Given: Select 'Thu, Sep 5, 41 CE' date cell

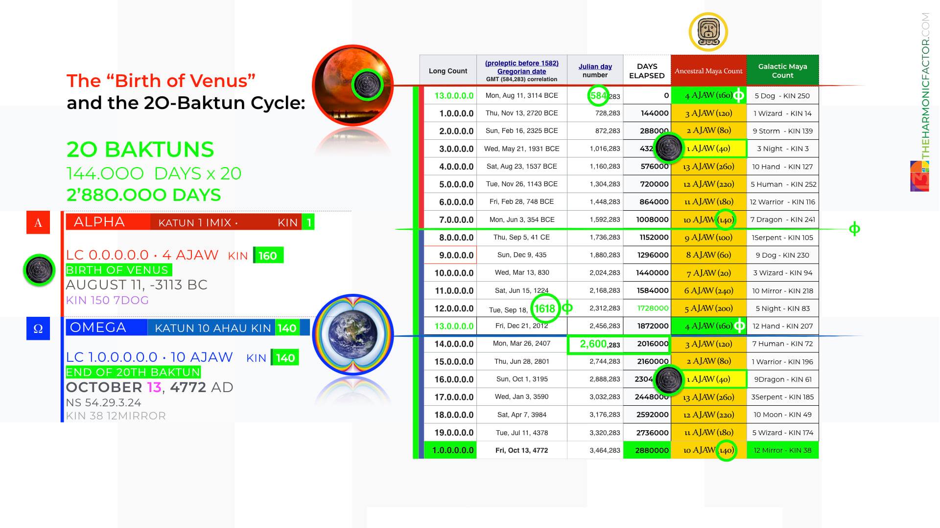Looking at the screenshot, I should [x=522, y=237].
